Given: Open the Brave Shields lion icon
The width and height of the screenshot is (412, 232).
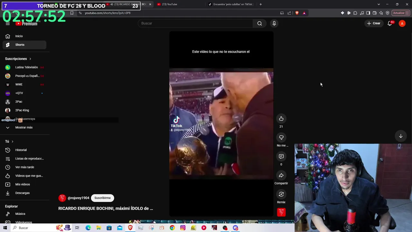Looking at the screenshot, I should point(297,13).
